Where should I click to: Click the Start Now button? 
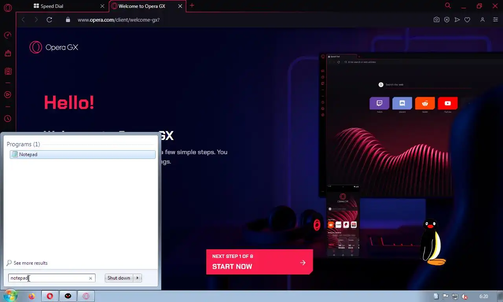pyautogui.click(x=259, y=262)
